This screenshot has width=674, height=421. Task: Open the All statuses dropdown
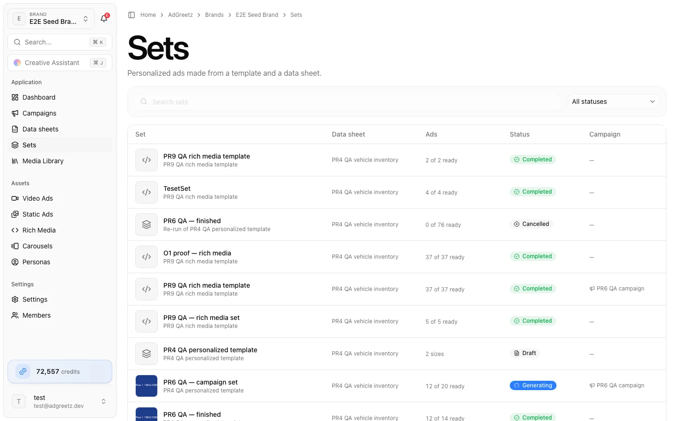click(613, 102)
